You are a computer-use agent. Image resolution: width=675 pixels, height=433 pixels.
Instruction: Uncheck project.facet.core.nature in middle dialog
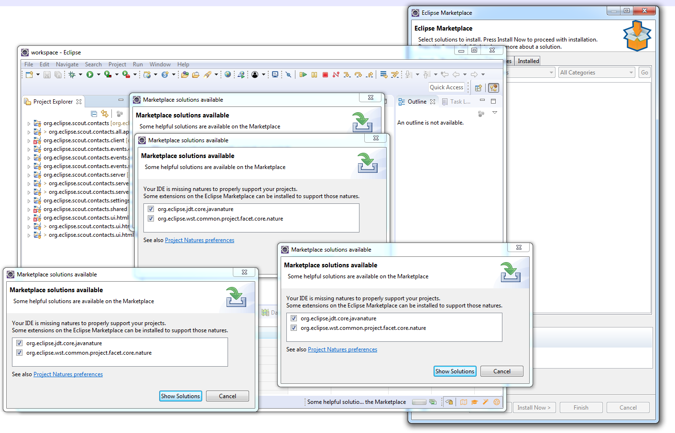point(151,219)
